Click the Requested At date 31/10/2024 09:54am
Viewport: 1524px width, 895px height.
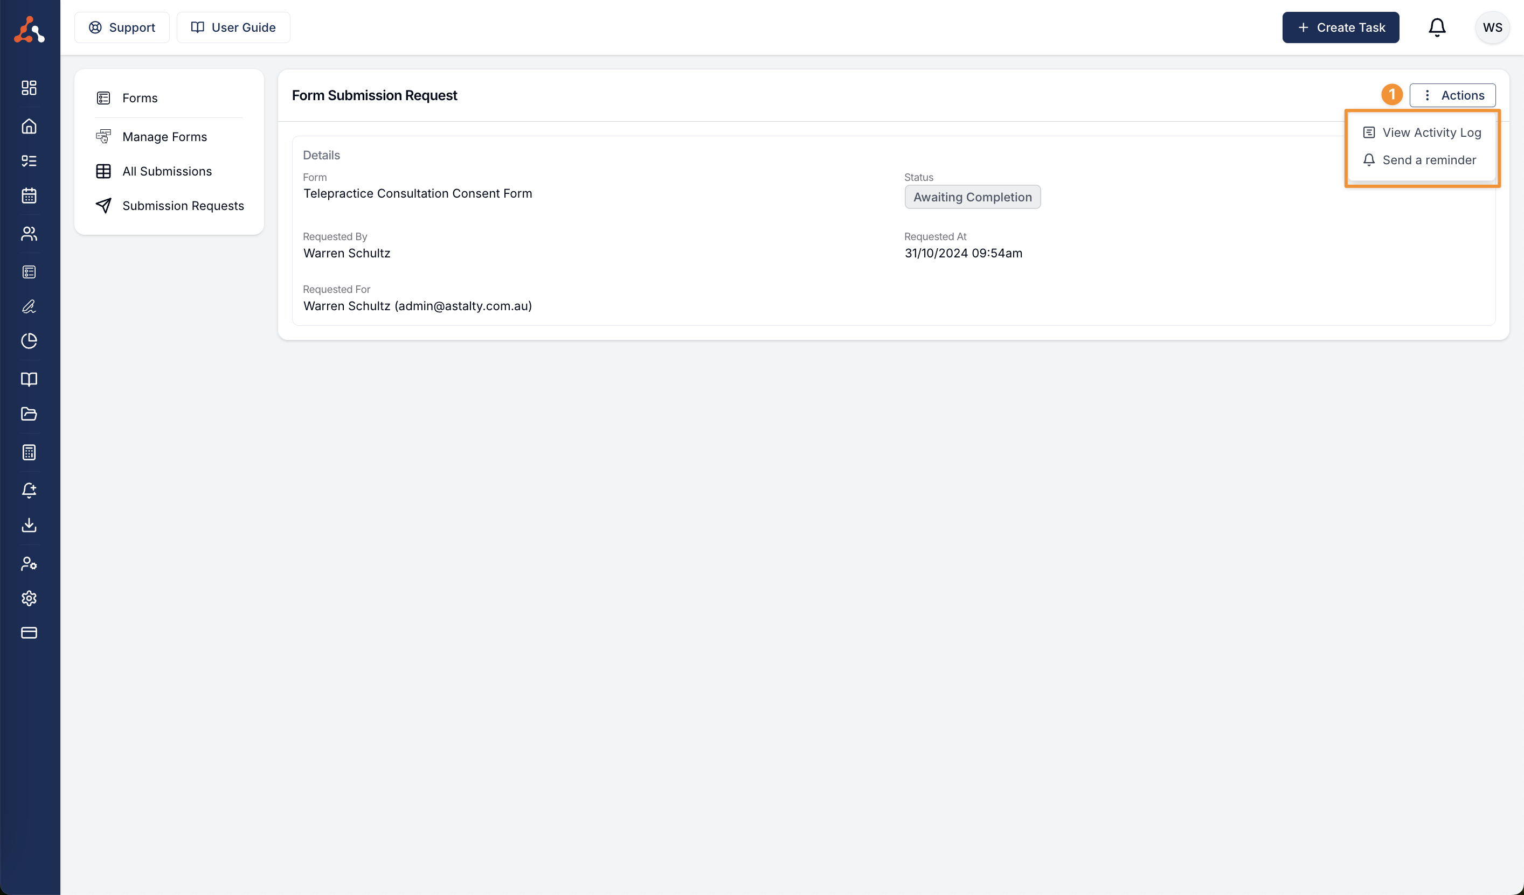click(963, 253)
